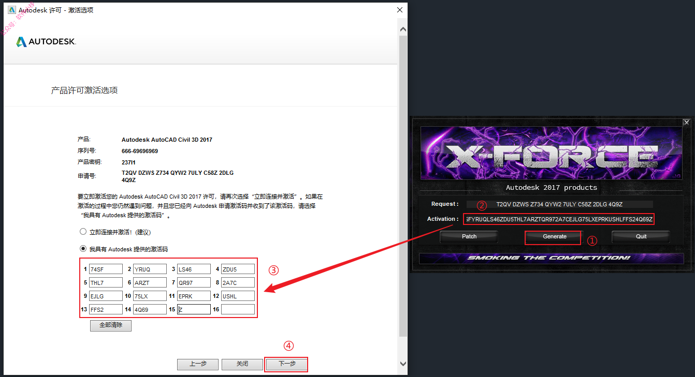Click the X-FORCE banner image

[x=551, y=154]
